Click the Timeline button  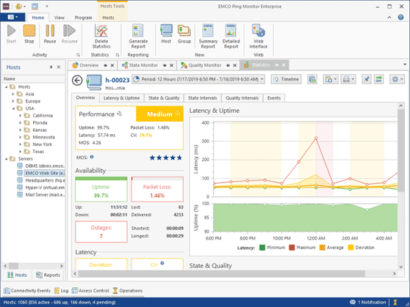287,79
